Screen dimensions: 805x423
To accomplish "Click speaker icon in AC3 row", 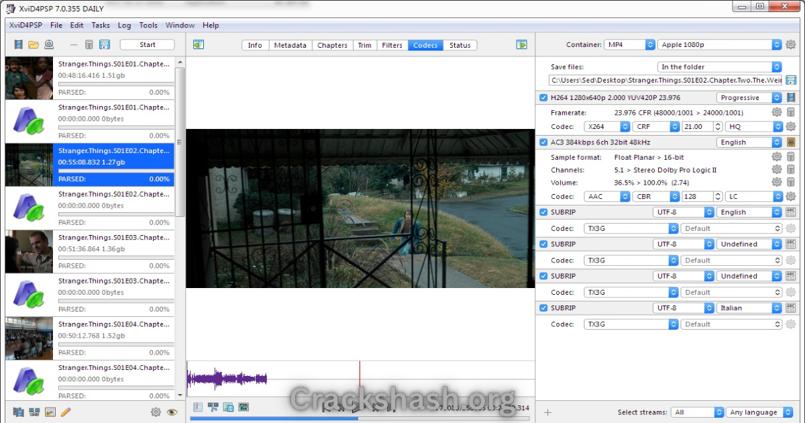I will (791, 142).
